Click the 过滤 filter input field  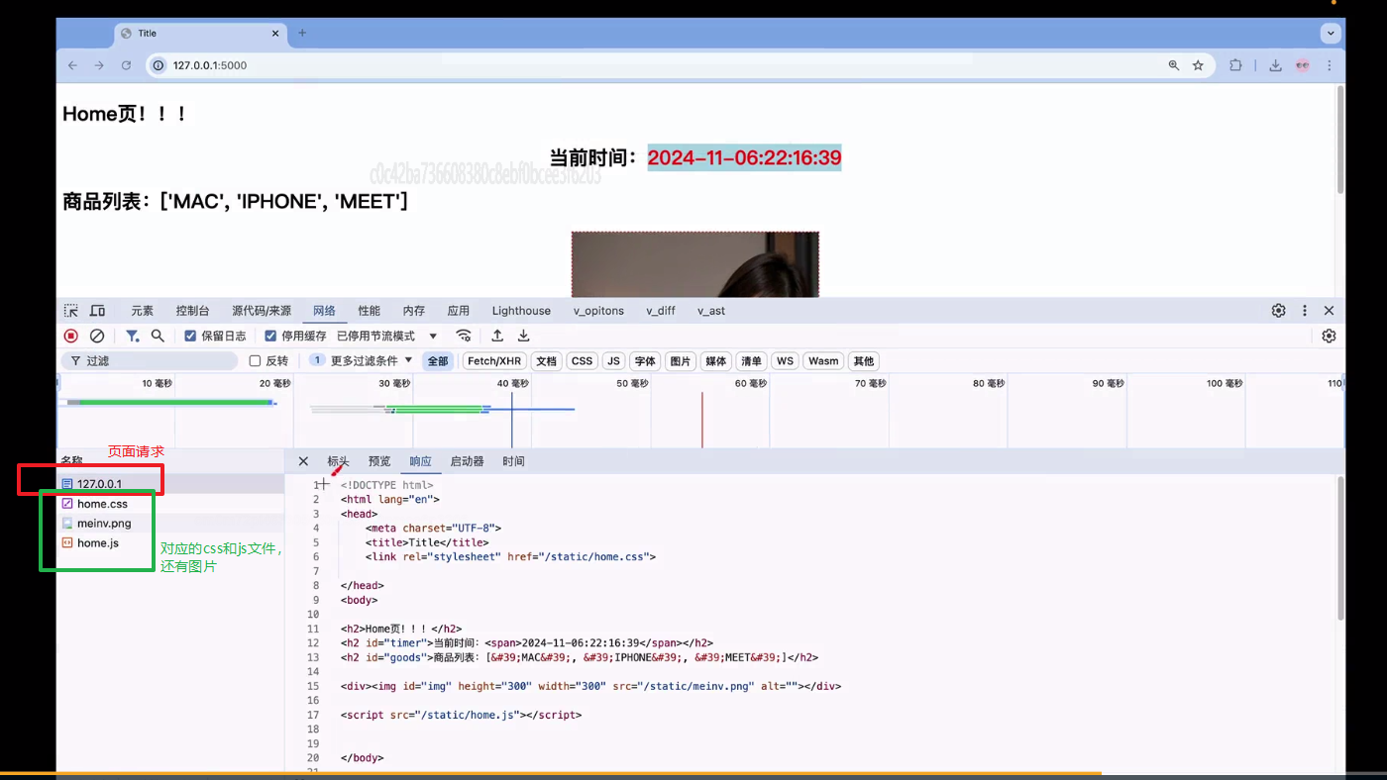click(149, 361)
